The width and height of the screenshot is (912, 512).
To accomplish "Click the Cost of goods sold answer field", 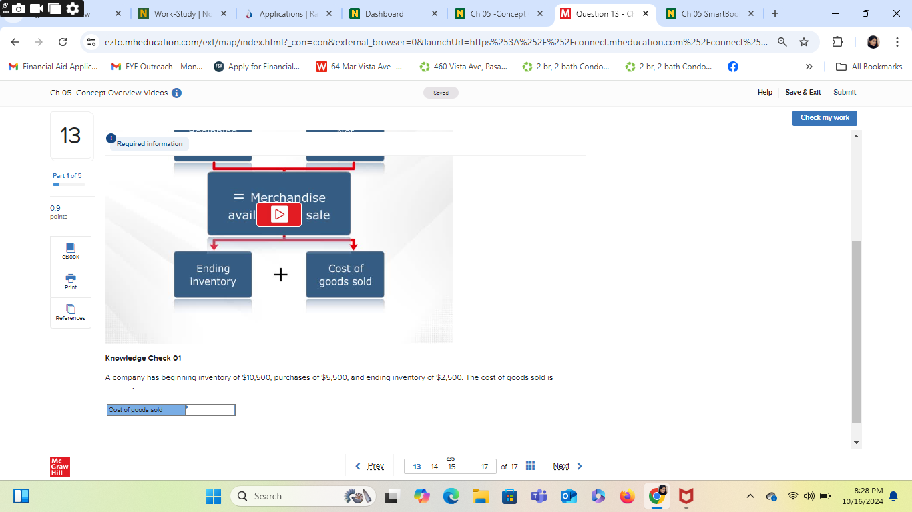I will coord(210,410).
